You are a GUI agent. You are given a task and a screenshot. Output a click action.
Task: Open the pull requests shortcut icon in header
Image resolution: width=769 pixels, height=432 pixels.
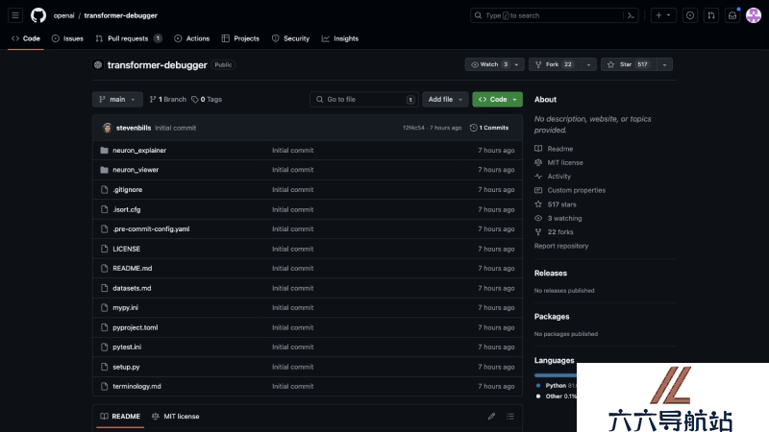(x=711, y=15)
